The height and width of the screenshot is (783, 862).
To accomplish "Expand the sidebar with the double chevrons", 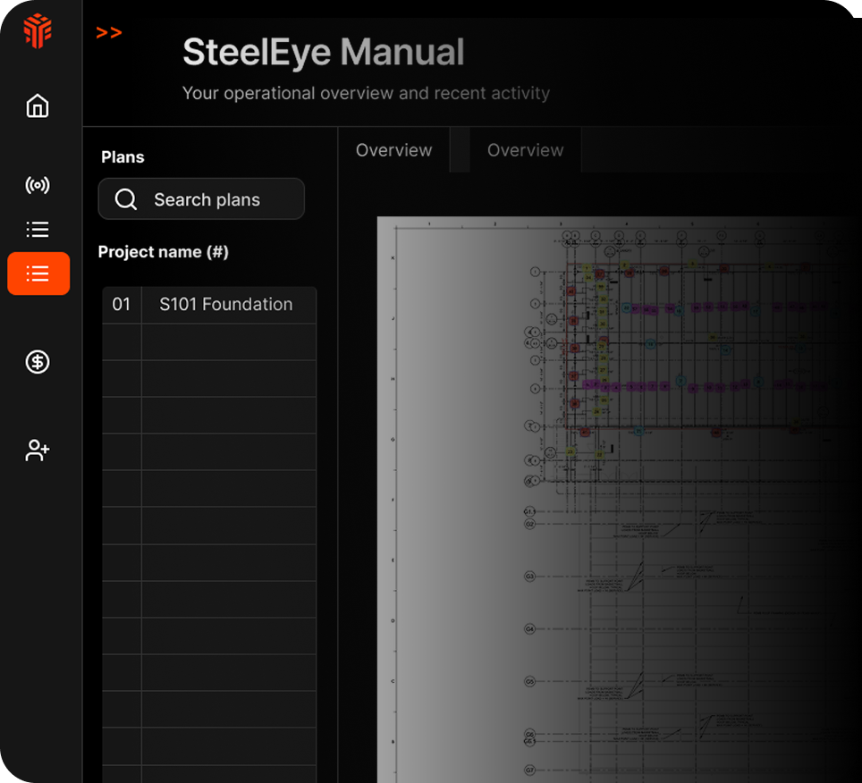I will pyautogui.click(x=109, y=32).
